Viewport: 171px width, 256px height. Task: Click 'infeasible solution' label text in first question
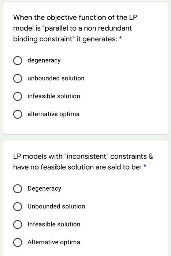click(54, 96)
